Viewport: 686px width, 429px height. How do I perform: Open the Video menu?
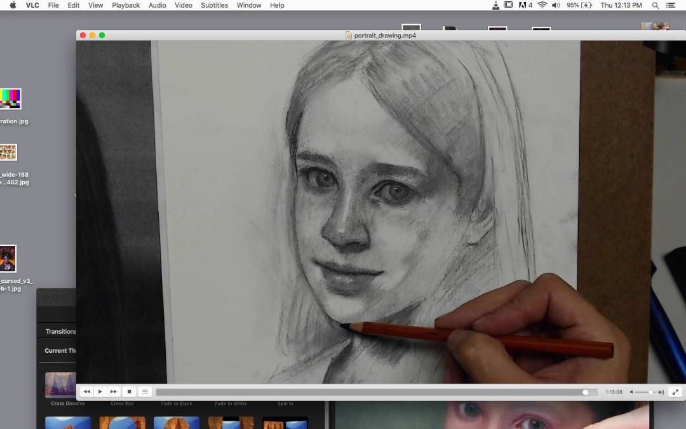184,5
